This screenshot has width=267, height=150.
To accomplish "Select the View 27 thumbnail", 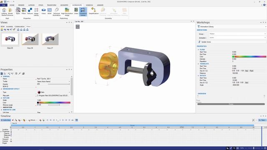I will pyautogui.click(x=50, y=39).
